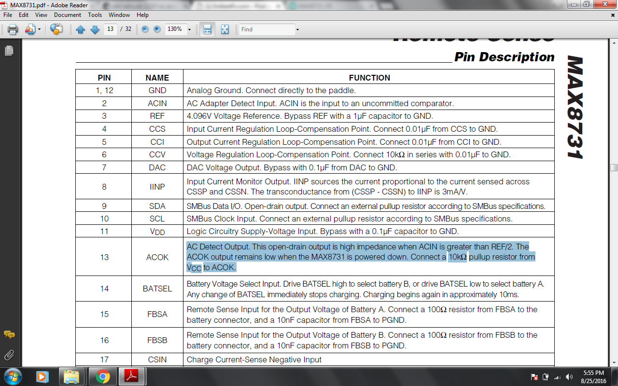The width and height of the screenshot is (618, 386).
Task: Click the DAC pin name cell
Action: [157, 167]
